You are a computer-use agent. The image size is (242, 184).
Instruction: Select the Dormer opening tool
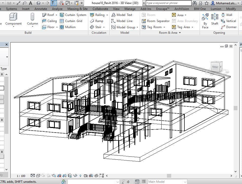pyautogui.click(x=229, y=27)
